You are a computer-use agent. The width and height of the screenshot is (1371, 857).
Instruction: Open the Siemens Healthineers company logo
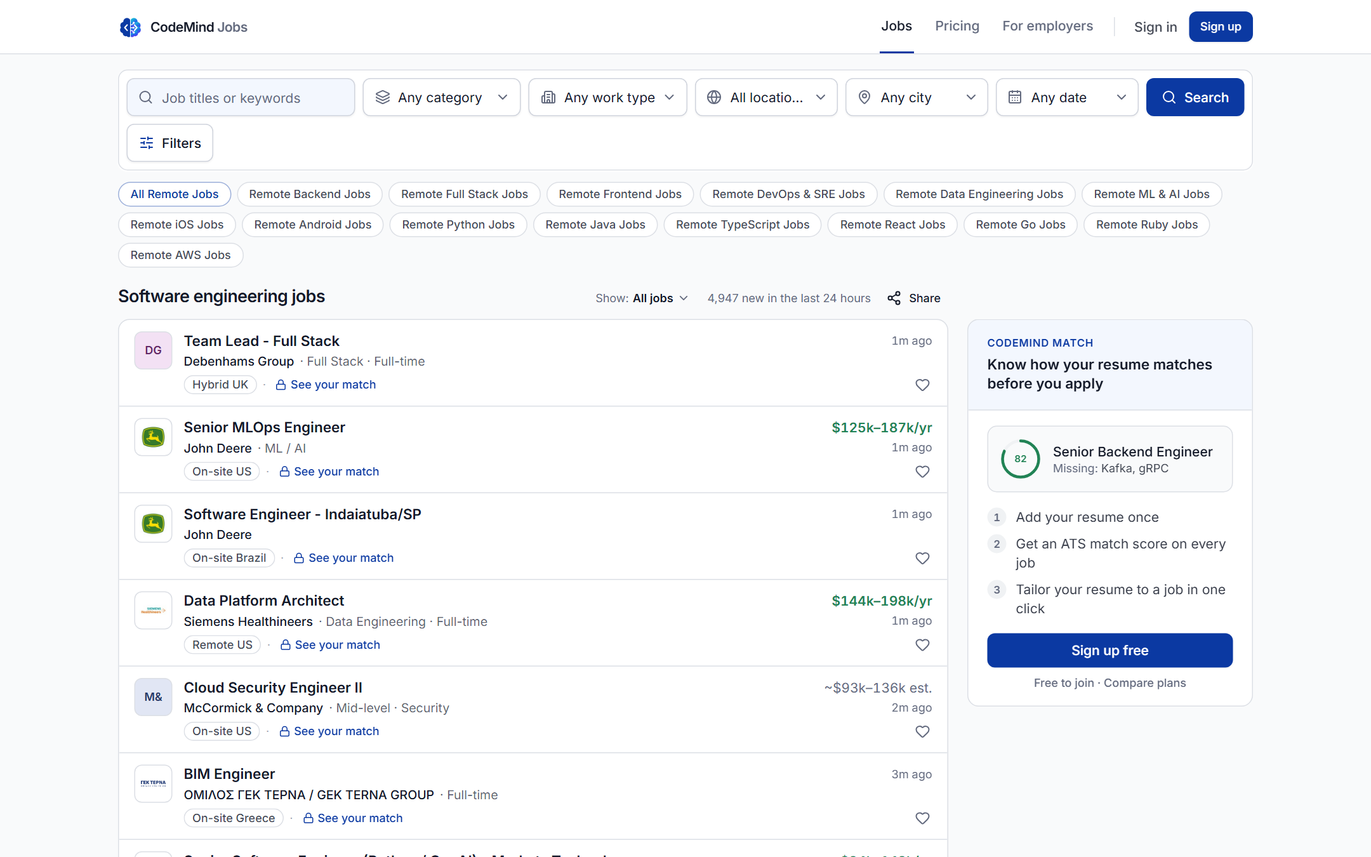[x=153, y=610]
